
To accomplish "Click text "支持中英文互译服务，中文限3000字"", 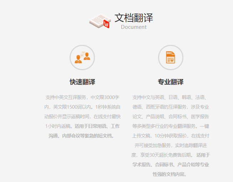I will tap(82, 98).
